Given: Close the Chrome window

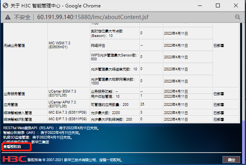Looking at the screenshot, I should [x=236, y=5].
